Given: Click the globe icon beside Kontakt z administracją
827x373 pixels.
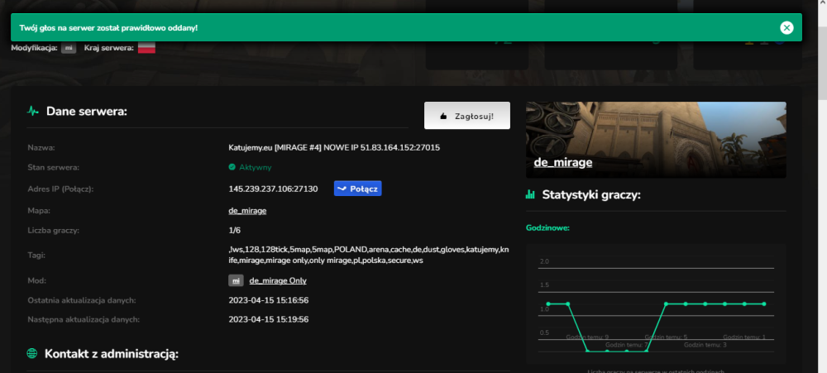Looking at the screenshot, I should [32, 353].
